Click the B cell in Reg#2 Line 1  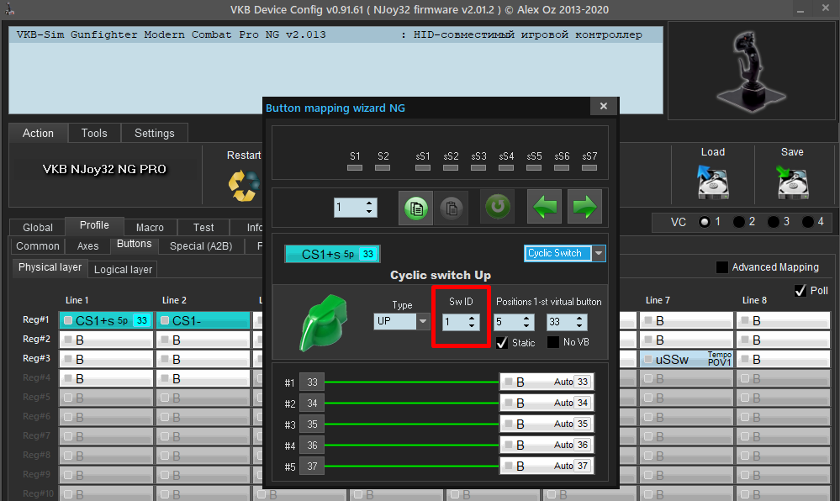tap(107, 340)
